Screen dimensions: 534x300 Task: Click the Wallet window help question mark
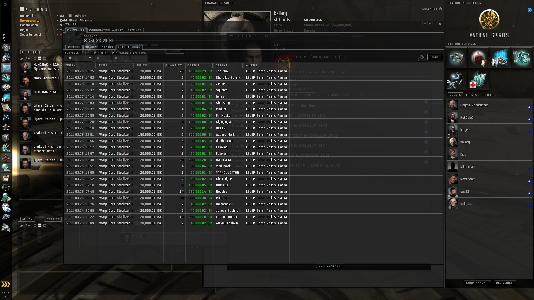pyautogui.click(x=425, y=24)
